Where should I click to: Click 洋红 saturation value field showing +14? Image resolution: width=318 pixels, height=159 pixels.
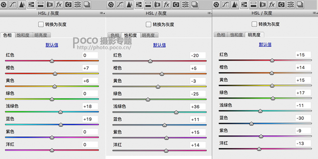198,145
